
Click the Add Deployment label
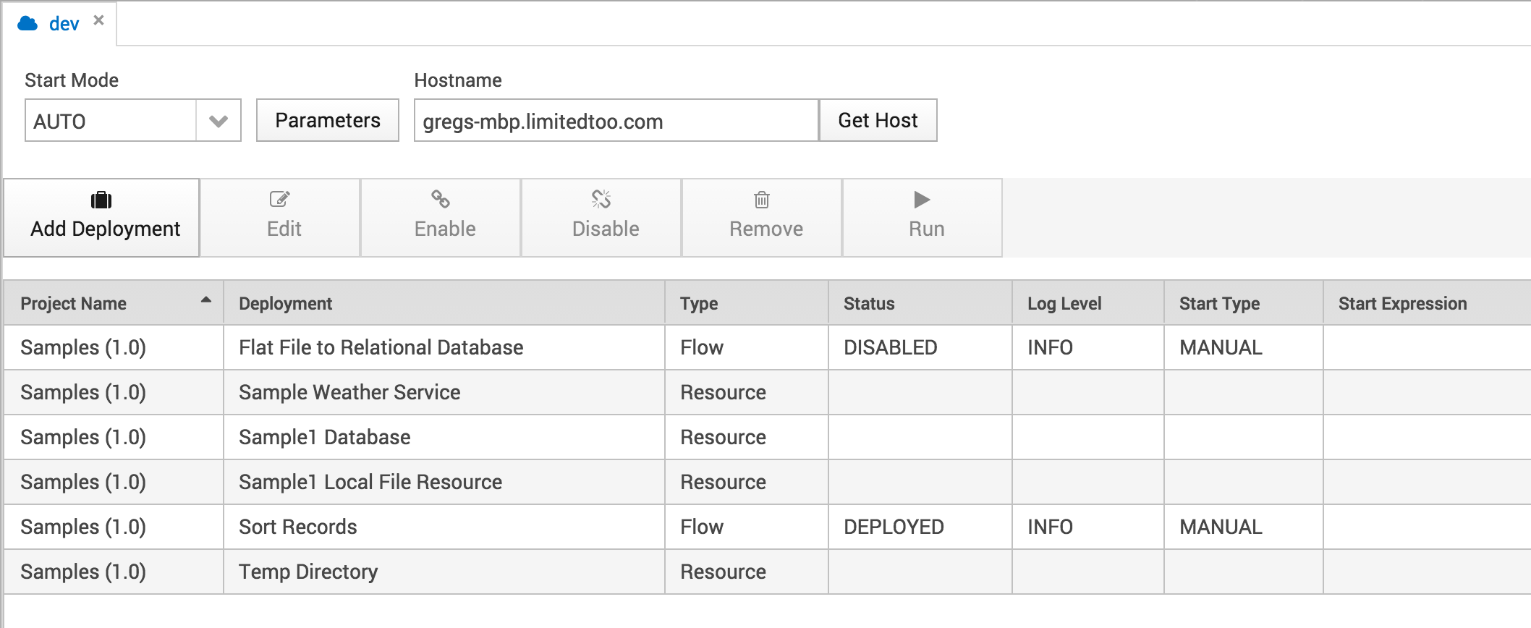point(106,229)
